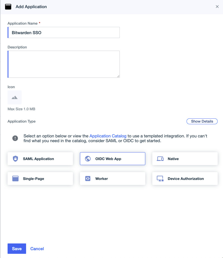This screenshot has width=223, height=258.
Task: Click the Device Authorization monitor icon
Action: point(160,179)
